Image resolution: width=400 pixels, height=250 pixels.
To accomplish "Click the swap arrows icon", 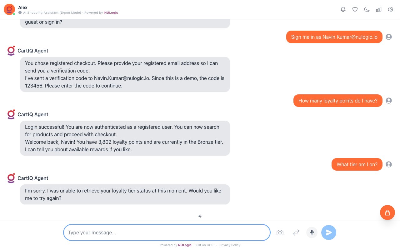I will point(296,232).
